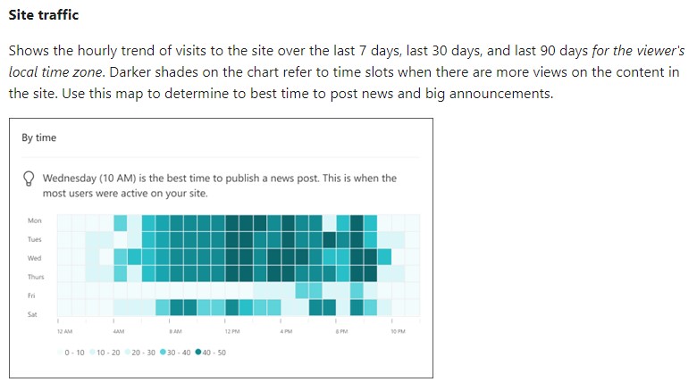Select the Tues row label
Screen dimensions: 697x382
point(35,239)
